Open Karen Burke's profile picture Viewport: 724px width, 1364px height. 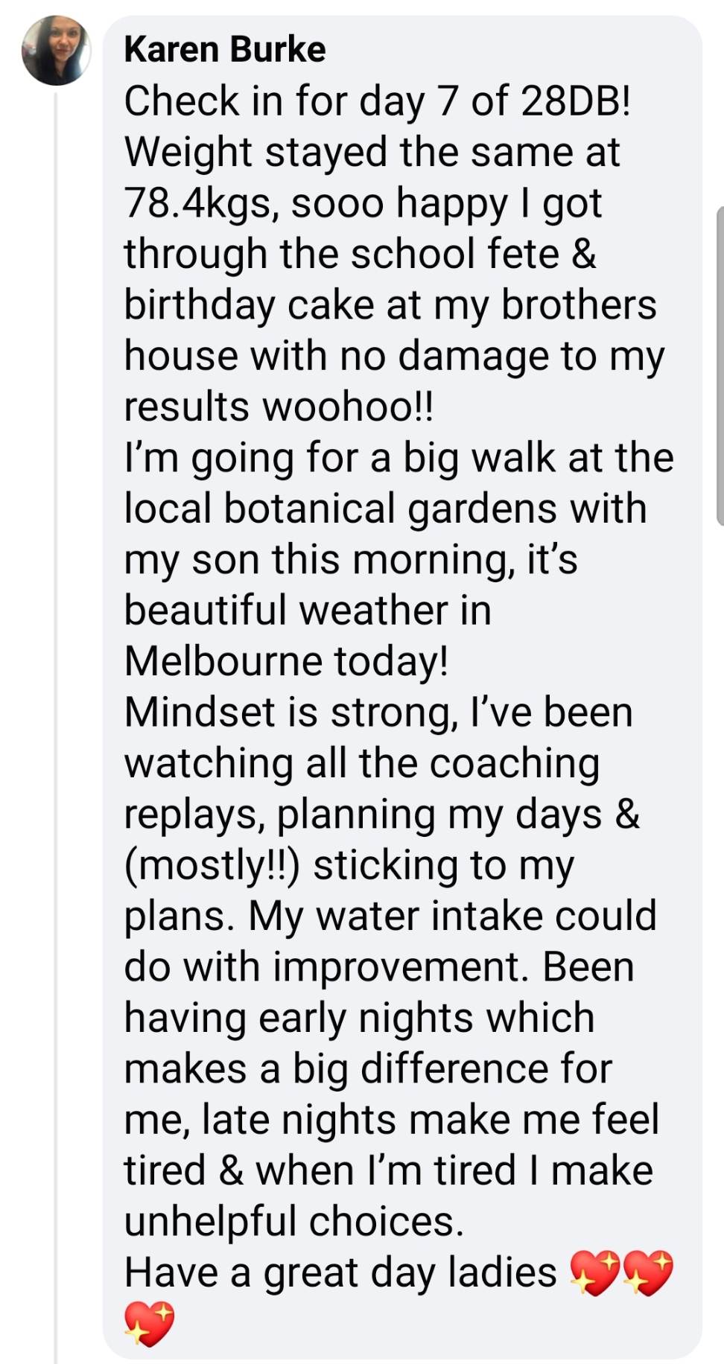[56, 50]
